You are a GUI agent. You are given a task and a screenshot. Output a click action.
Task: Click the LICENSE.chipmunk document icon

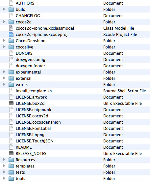pyautogui.click(x=11, y=109)
